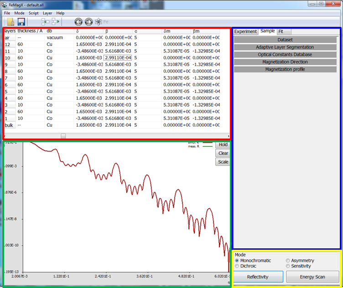
Task: Click the layer table horizontal scrollbar thumb
Action: coord(63,135)
